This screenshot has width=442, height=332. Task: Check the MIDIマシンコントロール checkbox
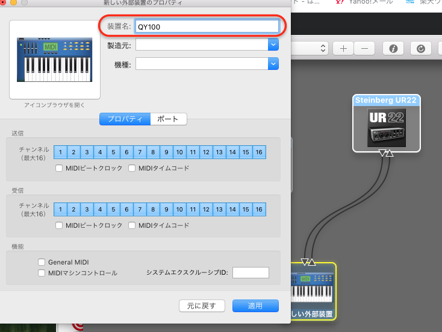click(42, 273)
